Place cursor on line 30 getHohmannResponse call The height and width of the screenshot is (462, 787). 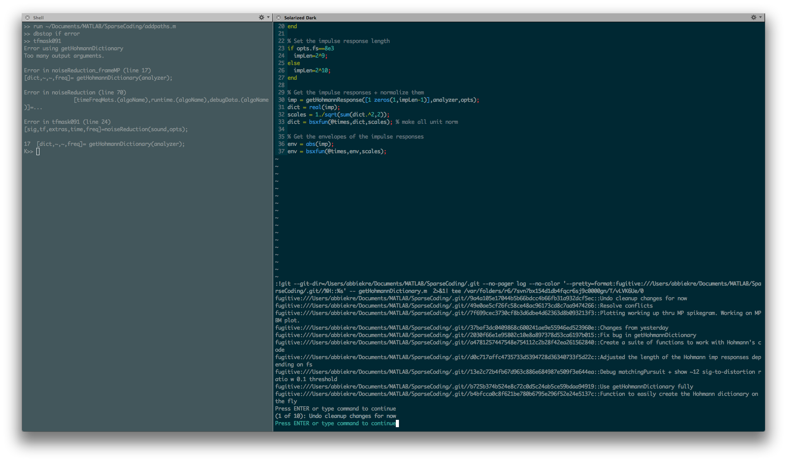tap(335, 100)
